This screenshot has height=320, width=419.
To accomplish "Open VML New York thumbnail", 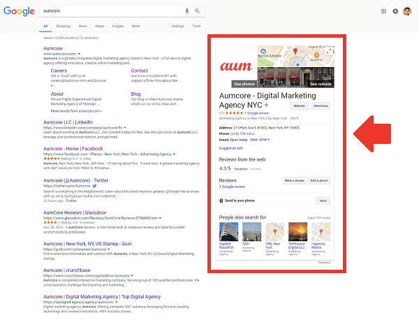I will (x=274, y=232).
